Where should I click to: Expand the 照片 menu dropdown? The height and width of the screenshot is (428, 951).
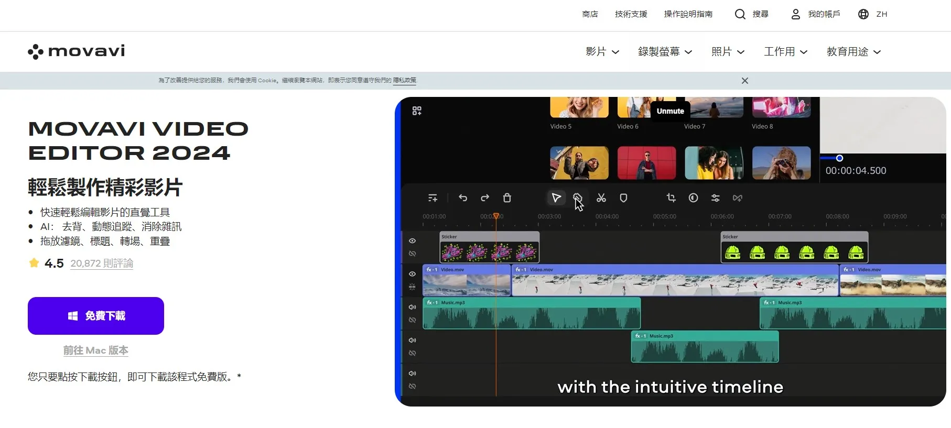tap(728, 52)
